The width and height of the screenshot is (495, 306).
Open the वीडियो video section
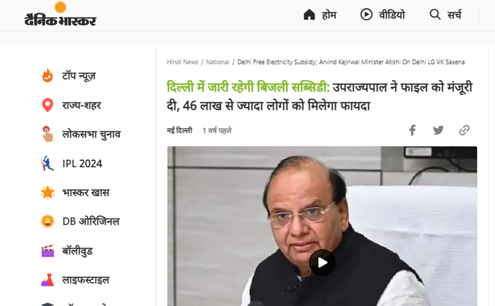[x=383, y=15]
